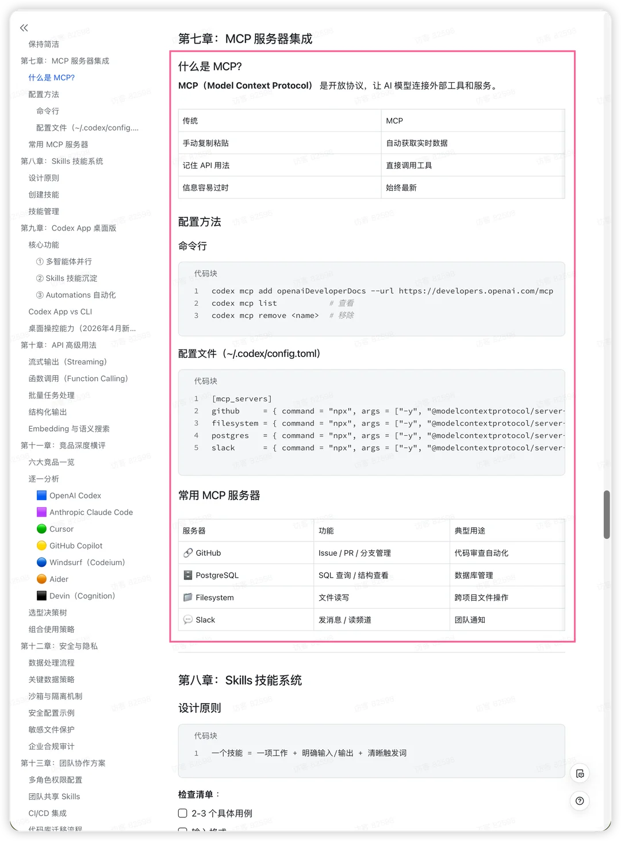Image resolution: width=621 pixels, height=841 pixels.
Task: Click the 'SQL 查询 / 结构查看' cell
Action: pos(381,575)
